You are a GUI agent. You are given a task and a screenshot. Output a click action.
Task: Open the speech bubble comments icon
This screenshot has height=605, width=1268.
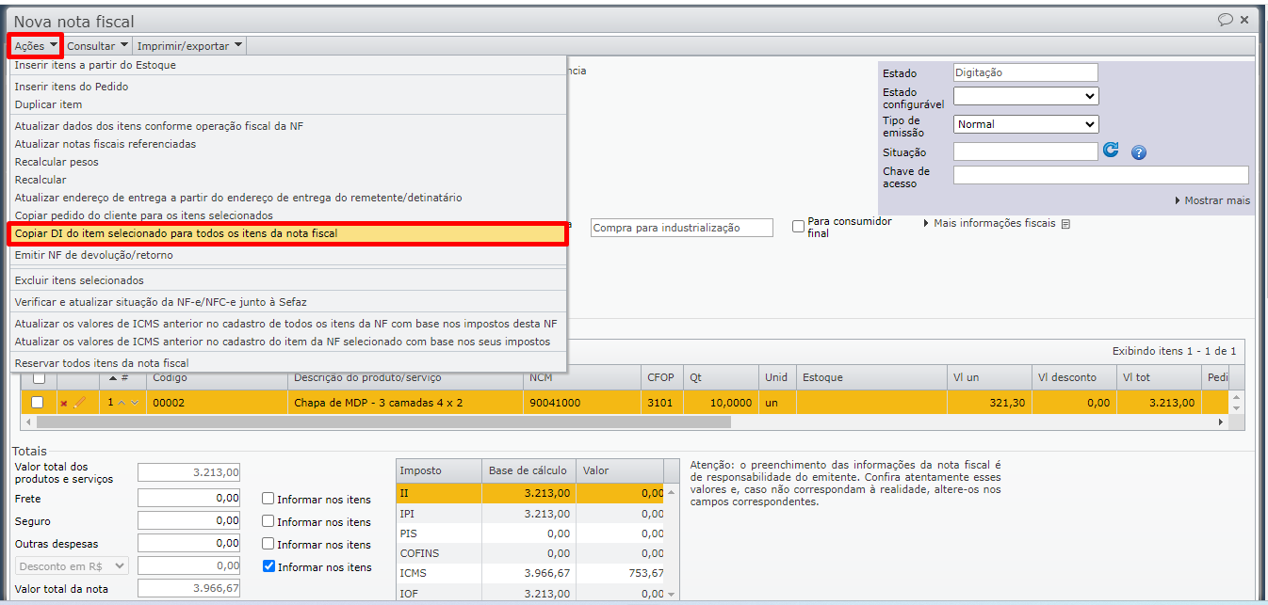[1225, 20]
